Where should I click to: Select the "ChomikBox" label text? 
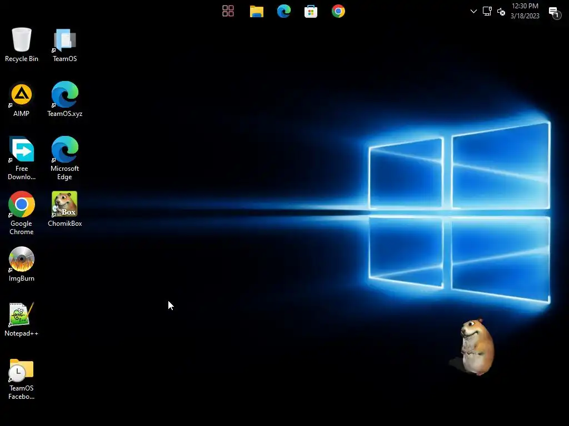[65, 224]
